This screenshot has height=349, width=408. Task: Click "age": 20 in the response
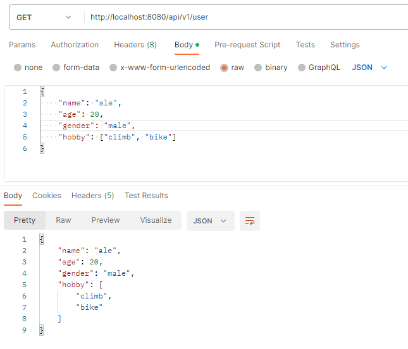click(x=80, y=263)
